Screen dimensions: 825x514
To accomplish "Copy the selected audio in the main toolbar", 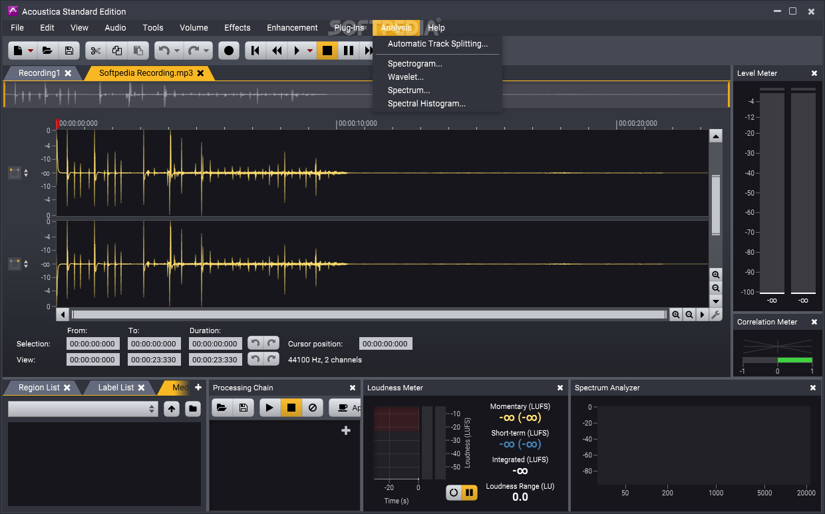I will (x=117, y=51).
